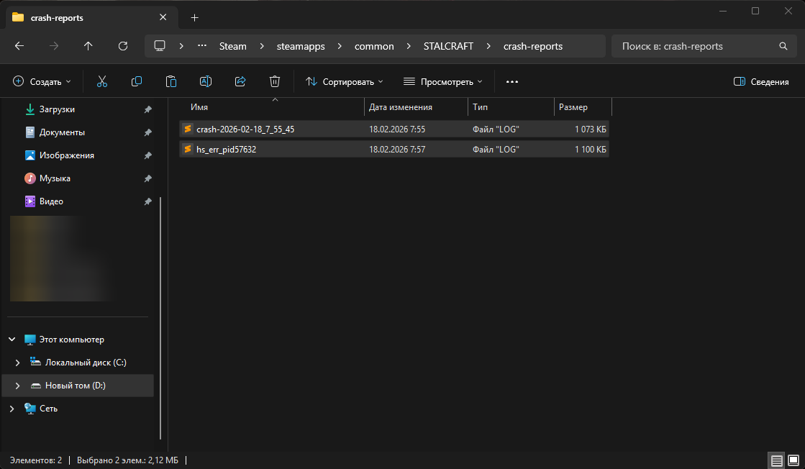
Task: Expand the Локальный диск (C:) tree node
Action: click(18, 363)
